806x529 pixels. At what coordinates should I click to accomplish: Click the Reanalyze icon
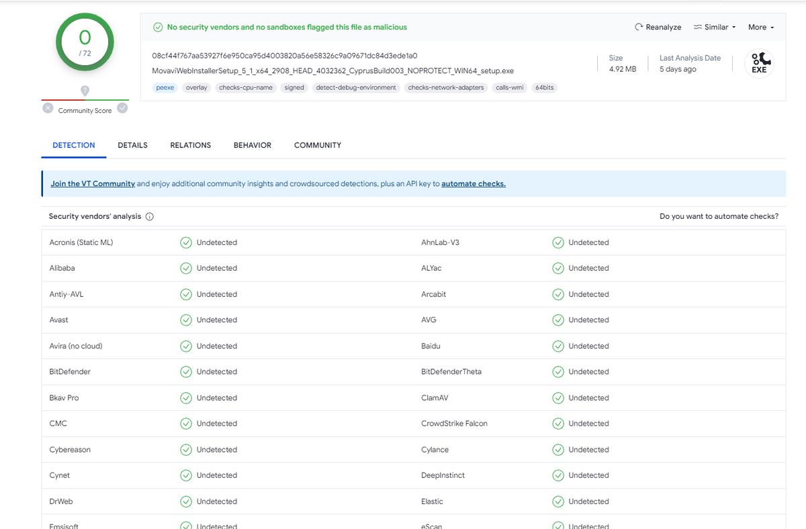637,27
